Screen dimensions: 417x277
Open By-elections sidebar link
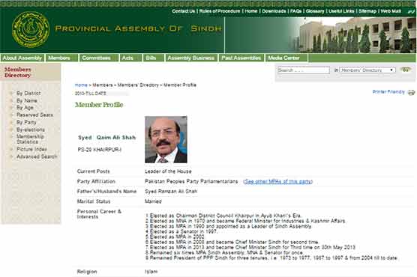[31, 130]
